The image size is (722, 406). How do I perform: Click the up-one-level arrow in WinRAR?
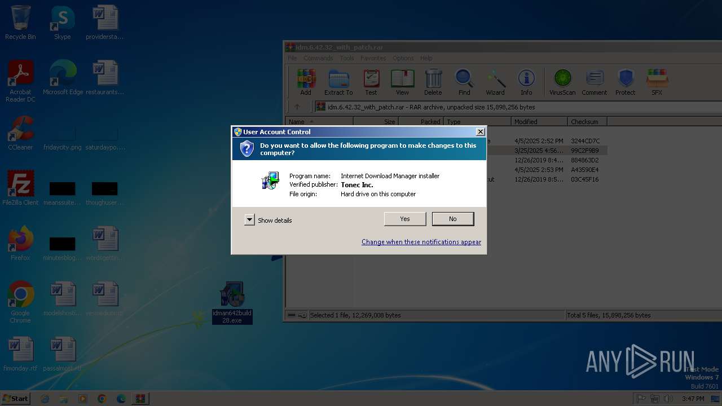tap(297, 107)
